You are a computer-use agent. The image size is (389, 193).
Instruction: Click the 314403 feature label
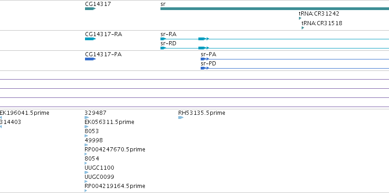[x=11, y=122]
